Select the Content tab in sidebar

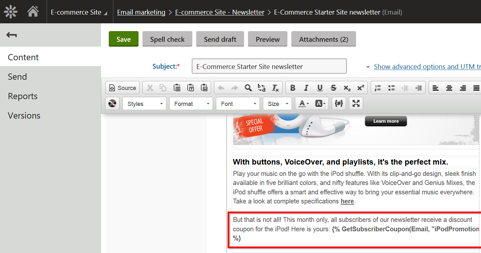pyautogui.click(x=50, y=57)
